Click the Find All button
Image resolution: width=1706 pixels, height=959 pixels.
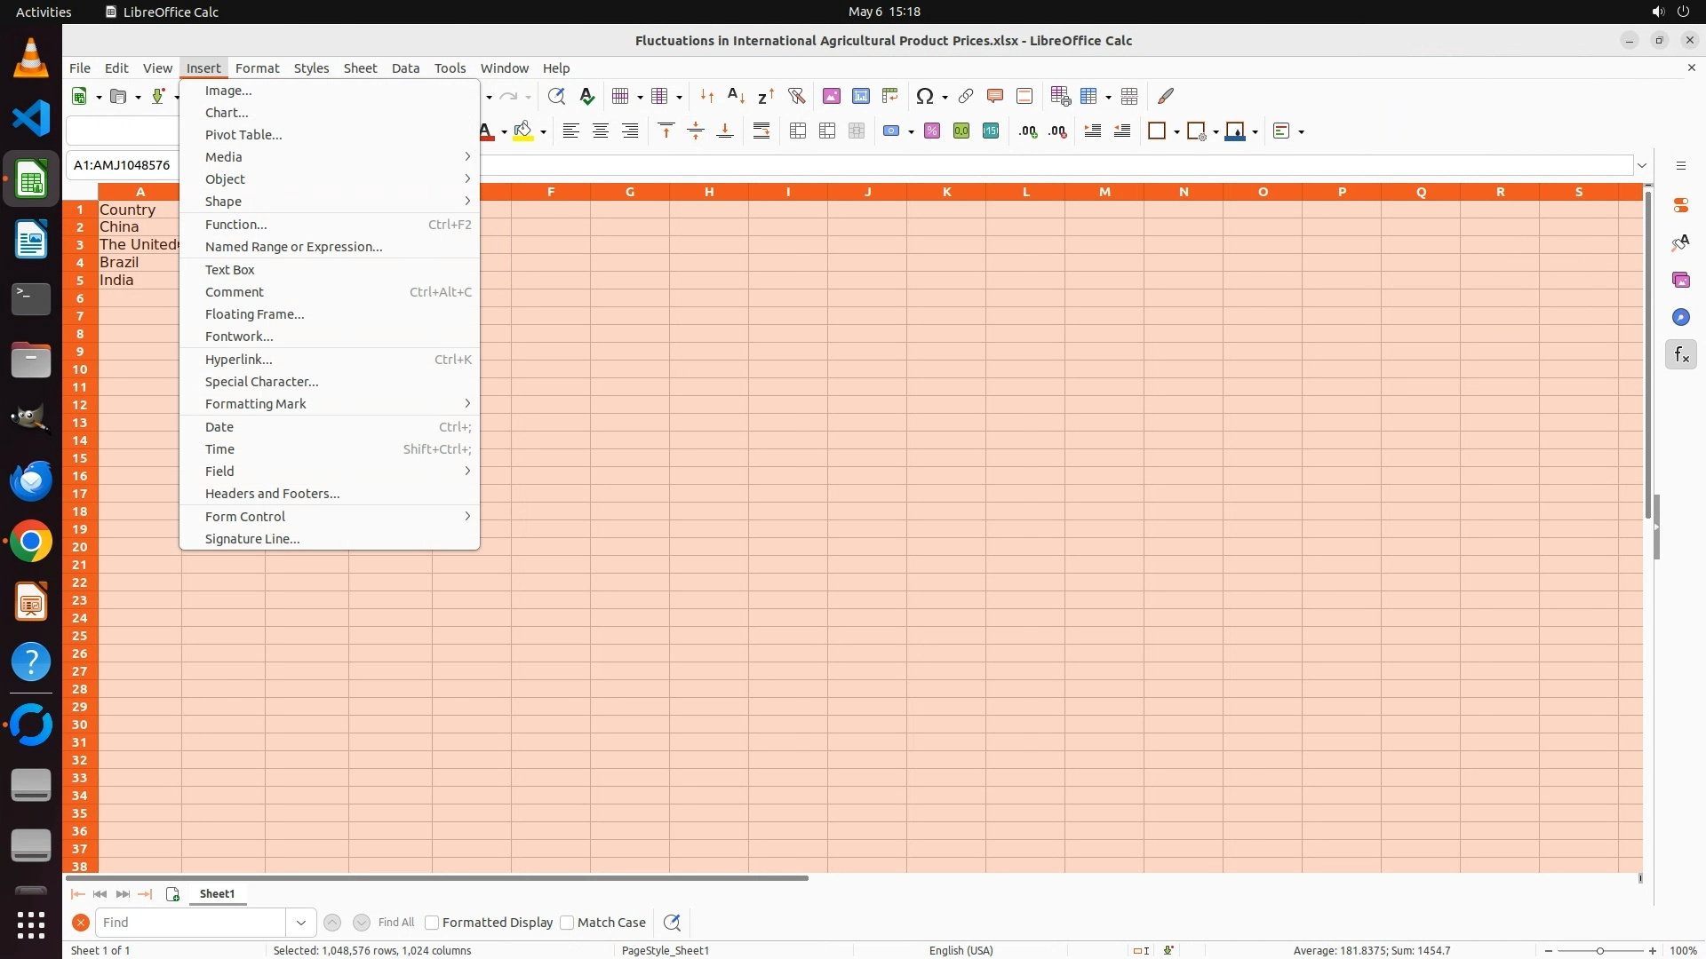(395, 923)
